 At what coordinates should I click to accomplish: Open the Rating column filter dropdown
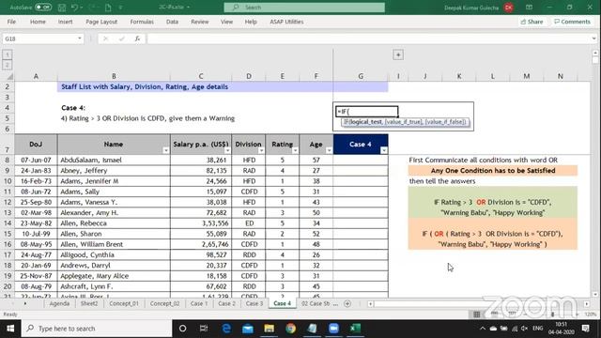[x=295, y=150]
